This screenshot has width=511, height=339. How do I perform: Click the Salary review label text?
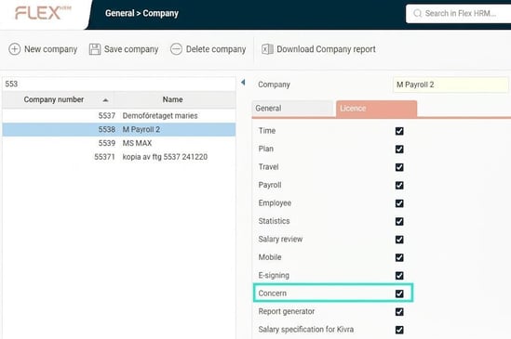coord(280,239)
